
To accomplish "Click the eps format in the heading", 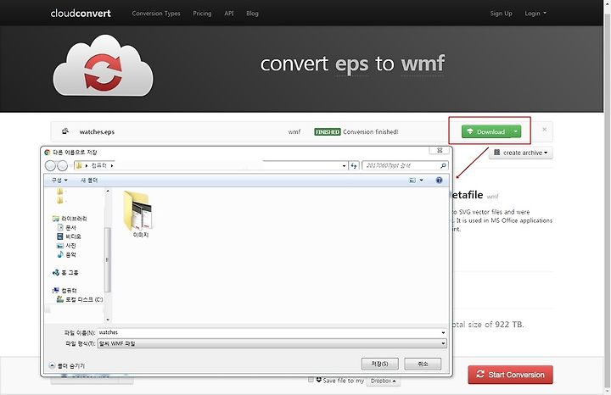I will (351, 64).
